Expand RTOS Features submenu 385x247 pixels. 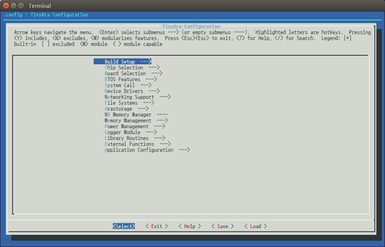click(122, 80)
